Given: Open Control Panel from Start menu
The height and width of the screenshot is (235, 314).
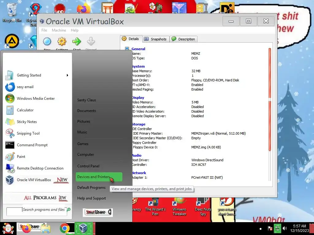Looking at the screenshot, I should pyautogui.click(x=88, y=166).
